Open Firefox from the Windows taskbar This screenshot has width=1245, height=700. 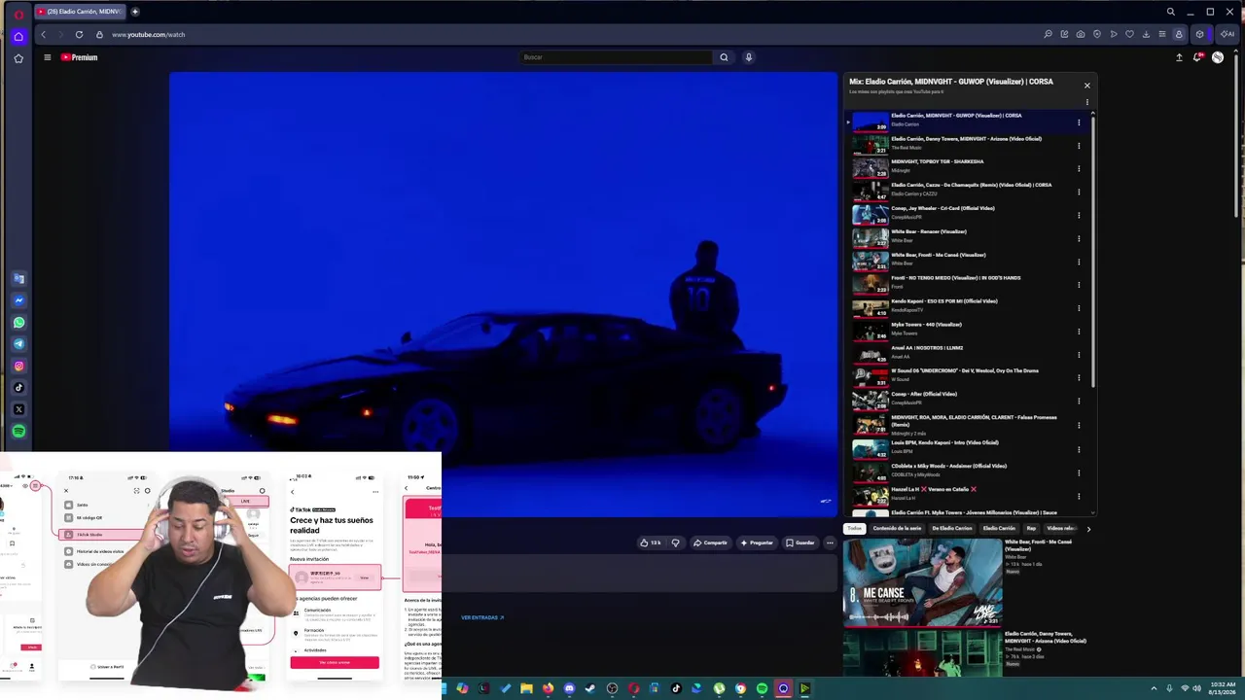pos(548,688)
